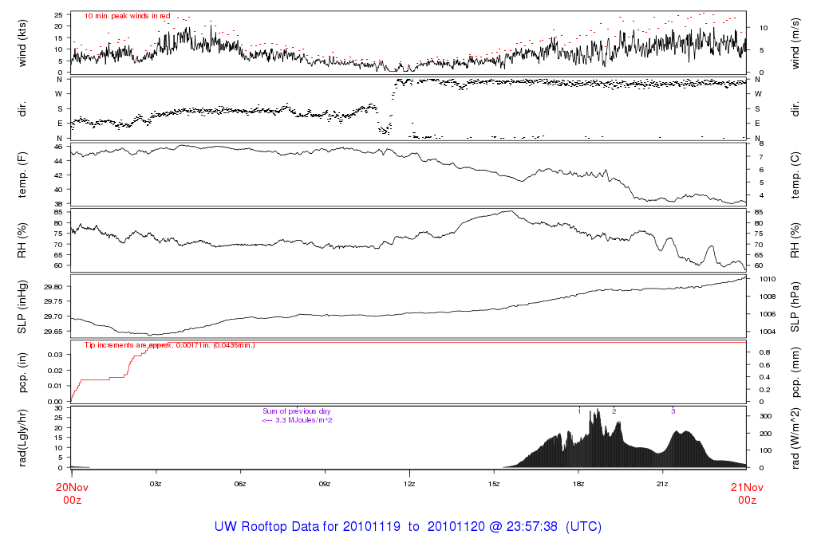This screenshot has width=817, height=558.
Task: Click the 'Sum of previous day' annotation
Action: (296, 411)
